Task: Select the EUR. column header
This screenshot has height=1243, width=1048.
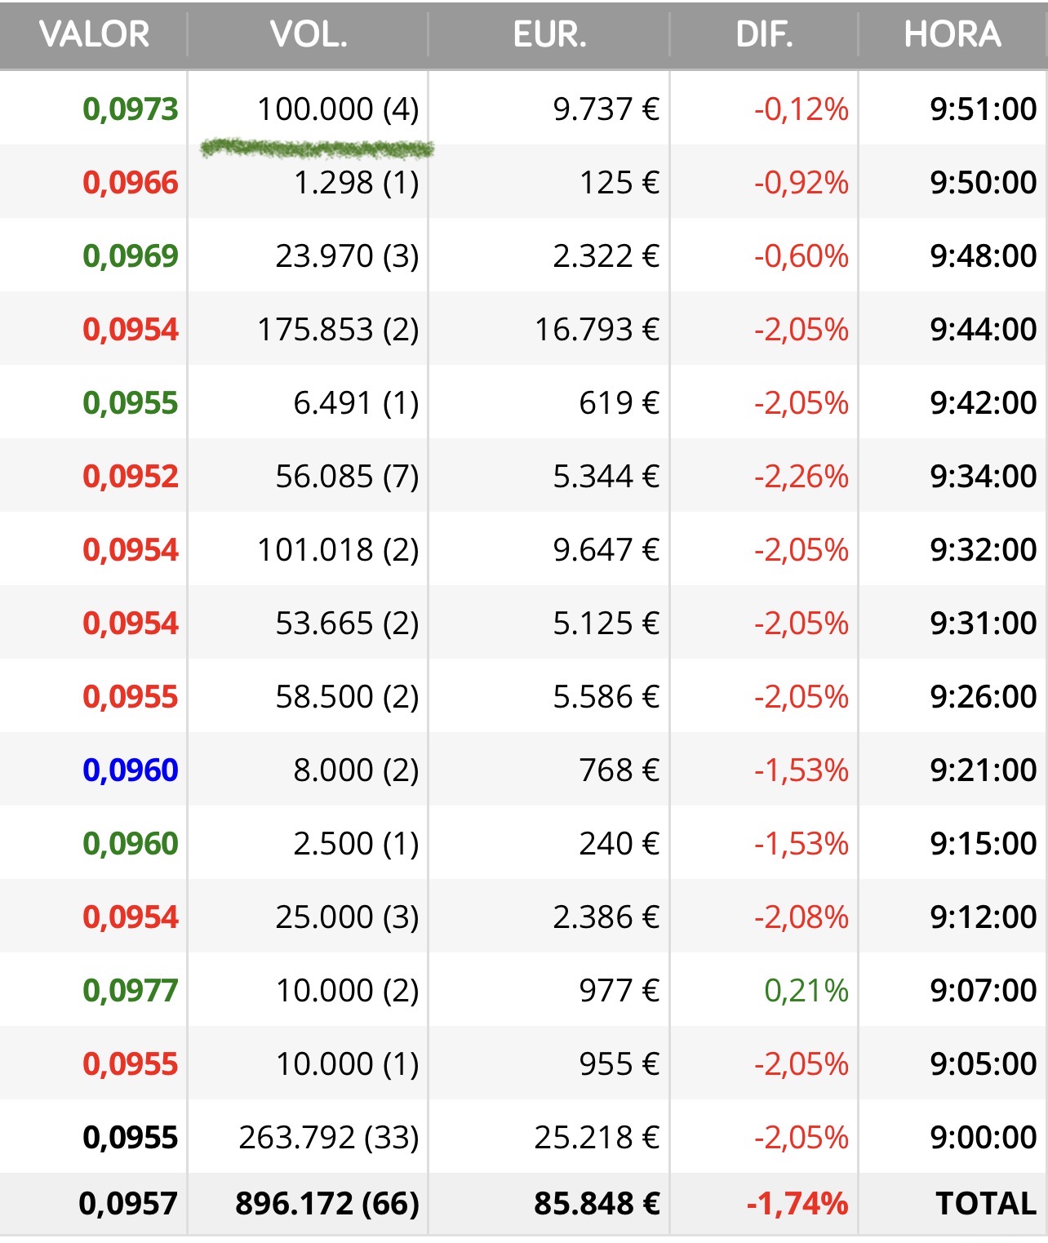Action: tap(549, 34)
